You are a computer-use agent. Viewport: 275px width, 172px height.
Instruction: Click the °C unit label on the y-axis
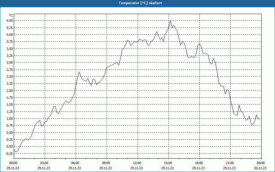[11, 15]
